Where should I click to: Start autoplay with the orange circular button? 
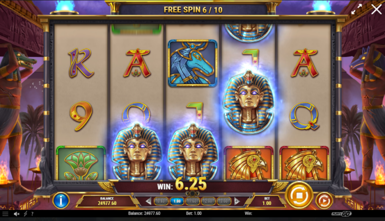coord(324,200)
